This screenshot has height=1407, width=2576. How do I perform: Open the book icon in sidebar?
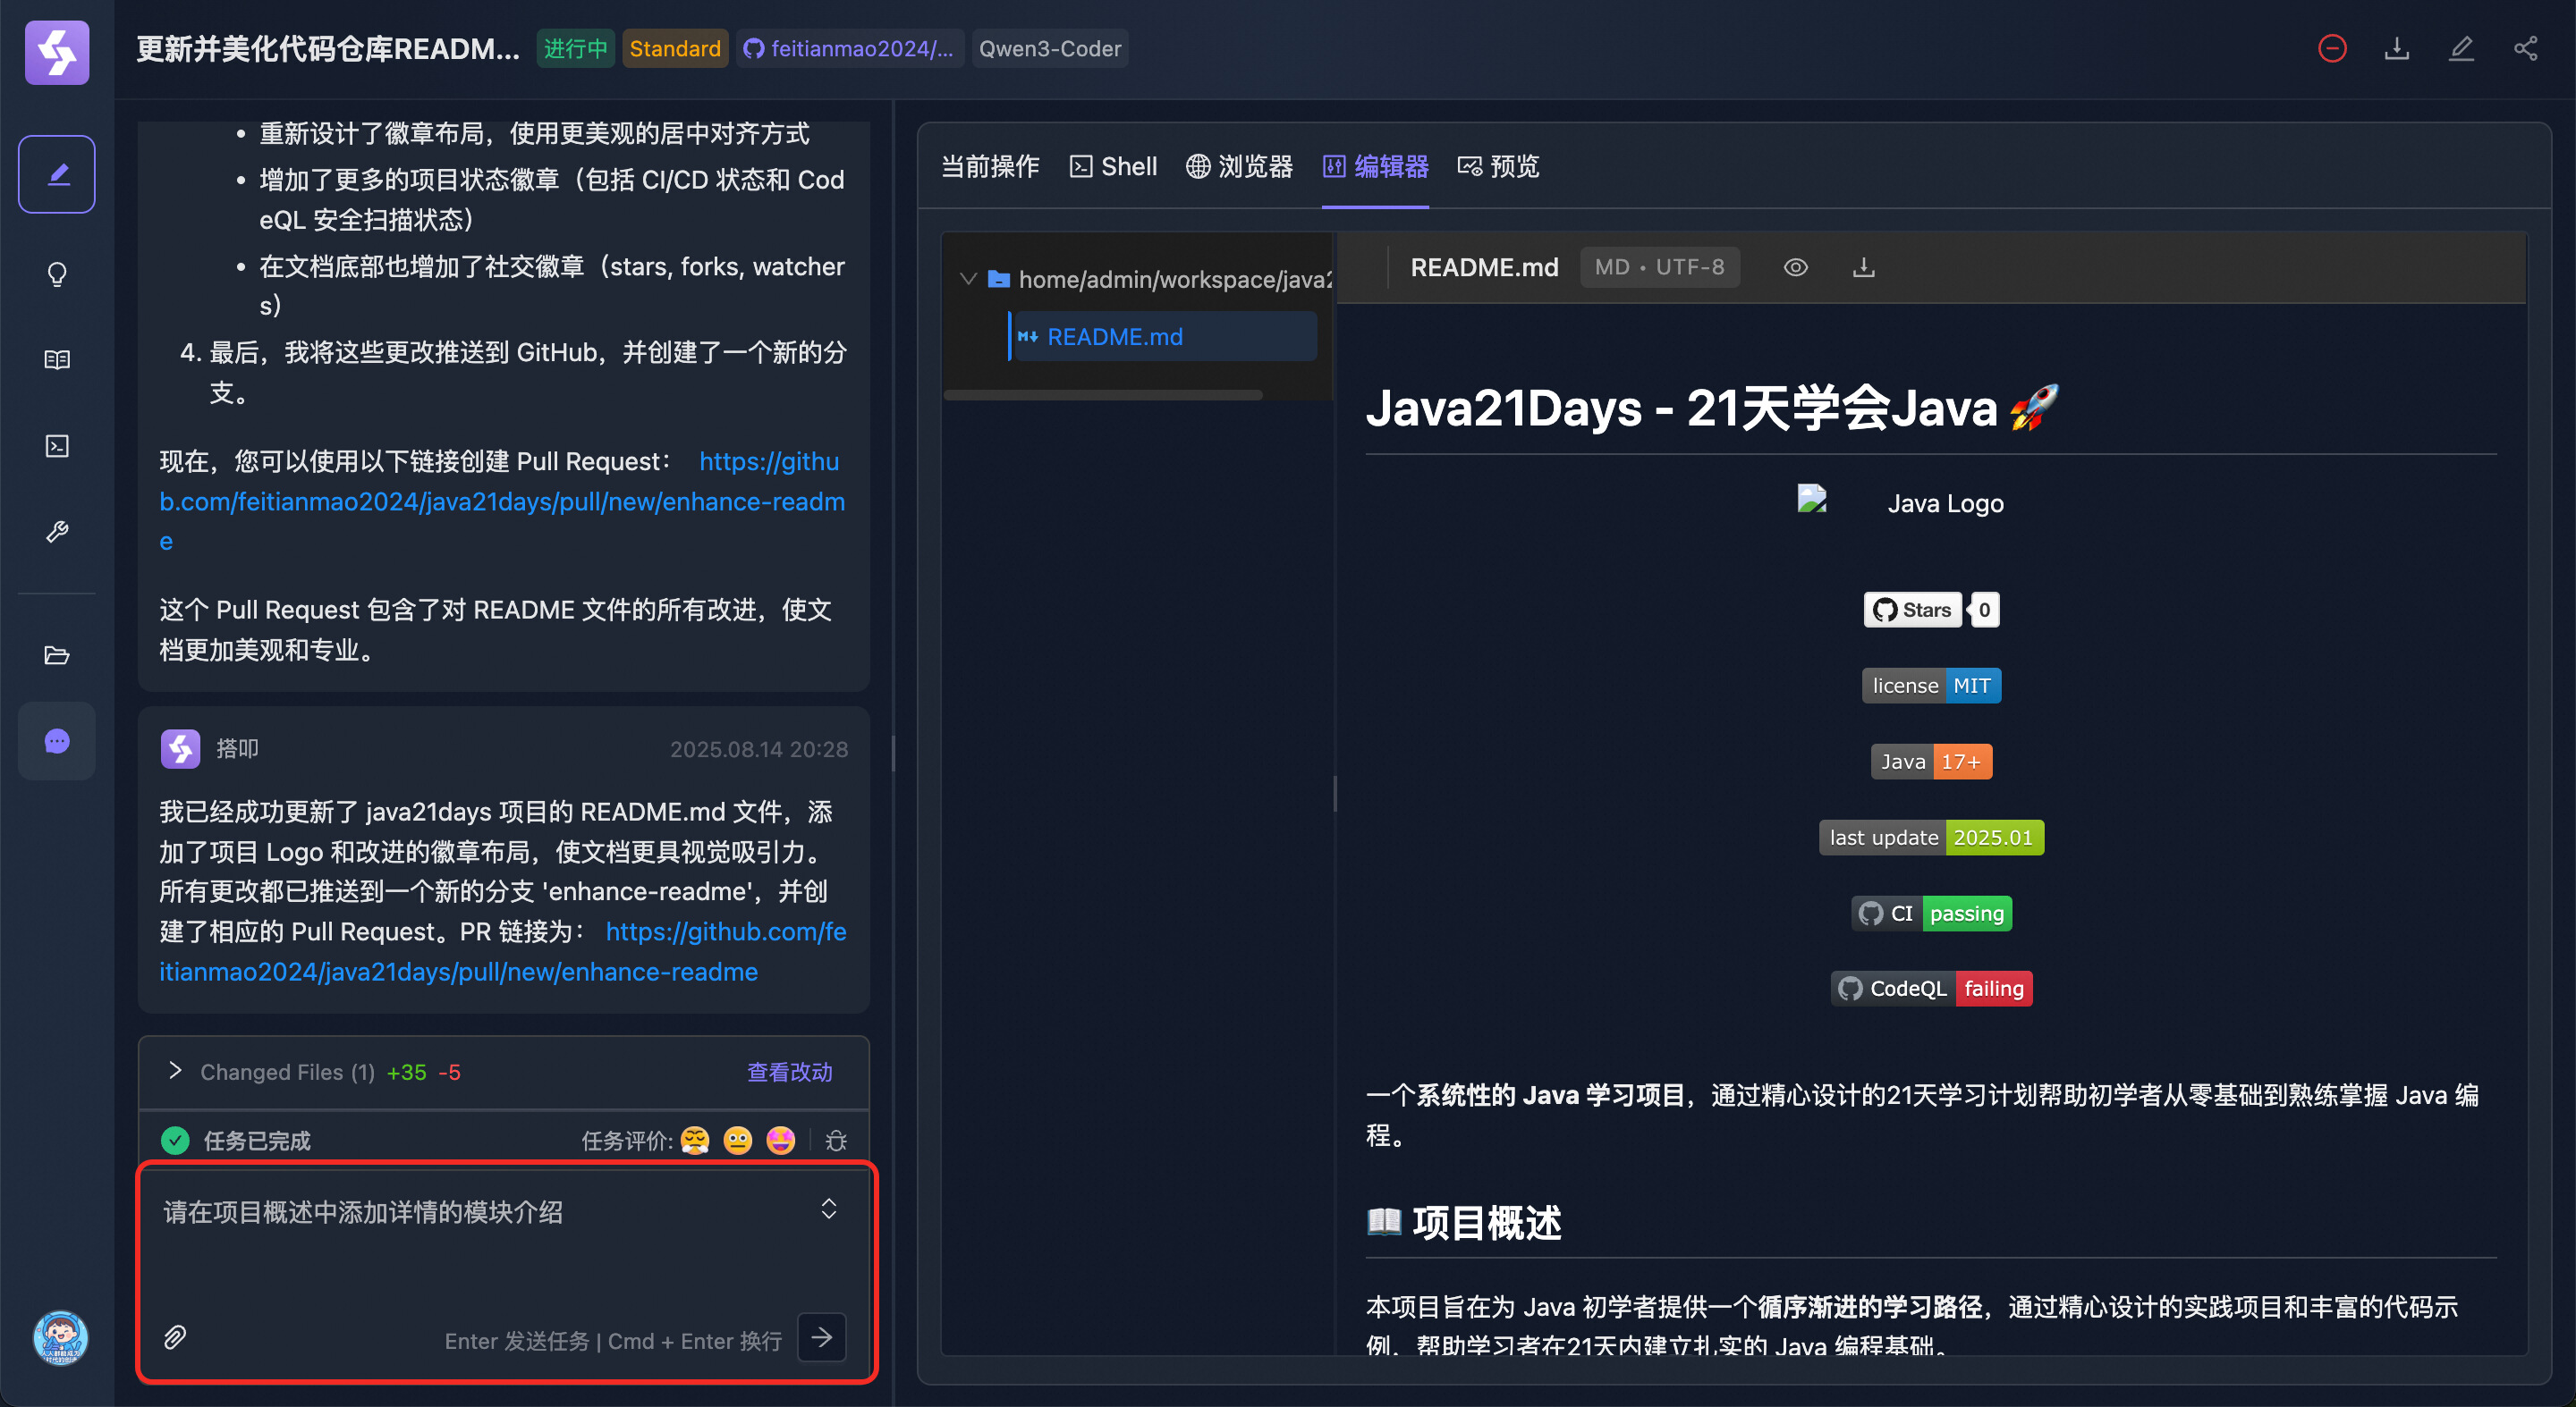pyautogui.click(x=57, y=359)
